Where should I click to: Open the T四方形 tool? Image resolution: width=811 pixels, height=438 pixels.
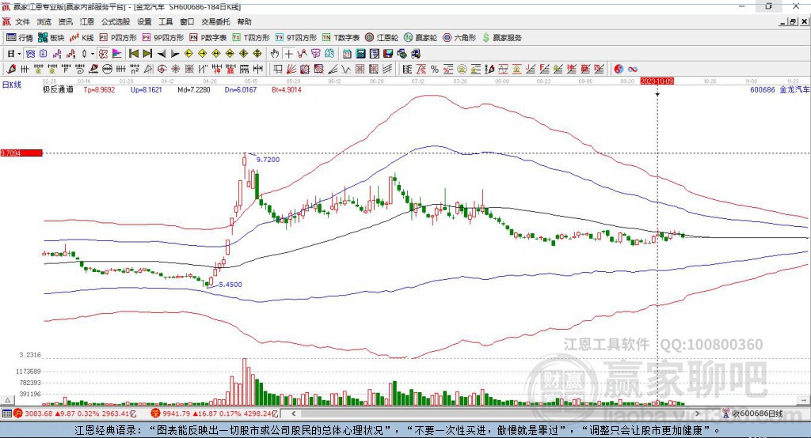tap(251, 38)
